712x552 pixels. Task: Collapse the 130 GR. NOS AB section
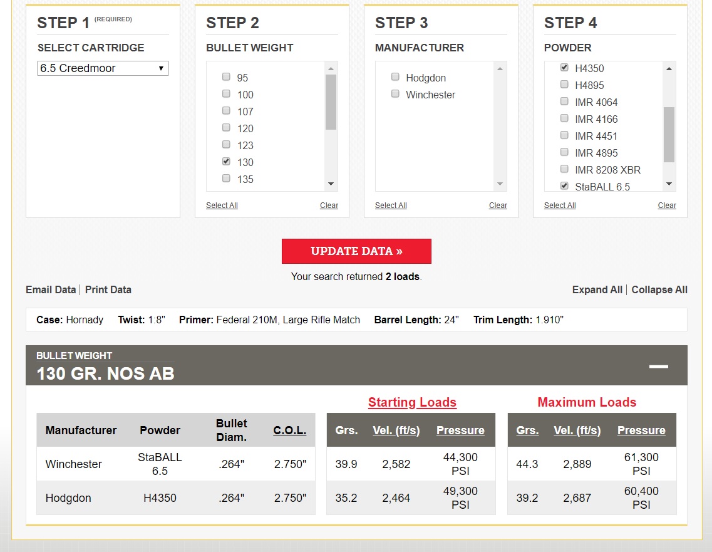[658, 367]
